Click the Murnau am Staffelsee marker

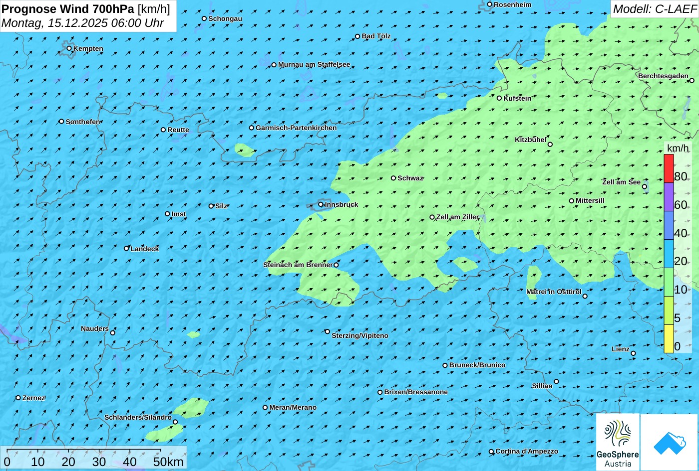click(274, 65)
